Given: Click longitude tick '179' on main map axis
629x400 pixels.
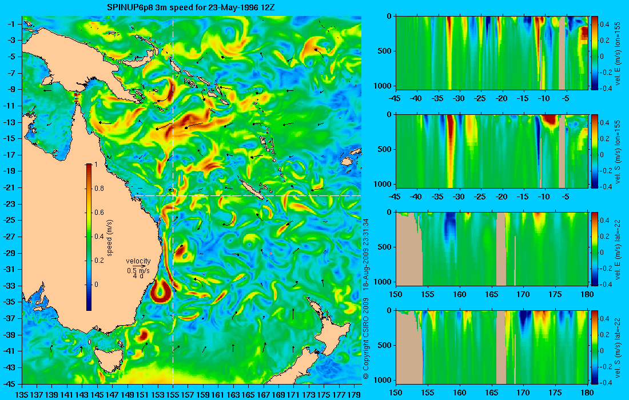Looking at the screenshot, I should pos(354,395).
